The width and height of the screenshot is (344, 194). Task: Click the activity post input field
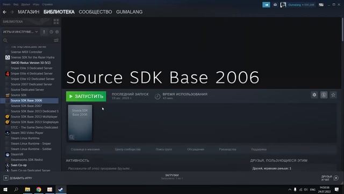155,169
